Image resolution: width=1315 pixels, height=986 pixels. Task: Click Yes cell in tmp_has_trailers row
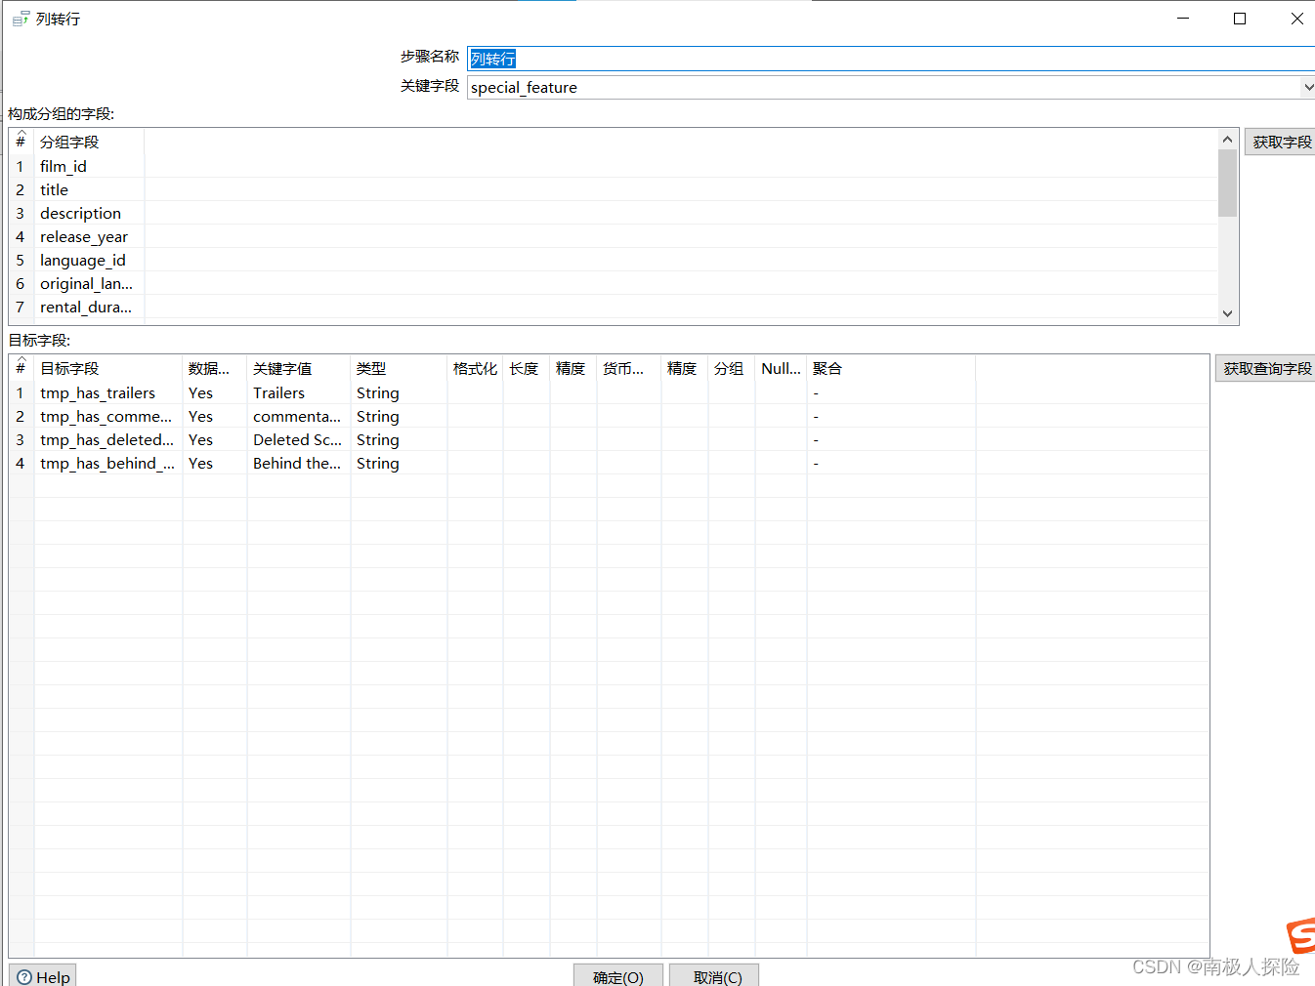(x=214, y=392)
